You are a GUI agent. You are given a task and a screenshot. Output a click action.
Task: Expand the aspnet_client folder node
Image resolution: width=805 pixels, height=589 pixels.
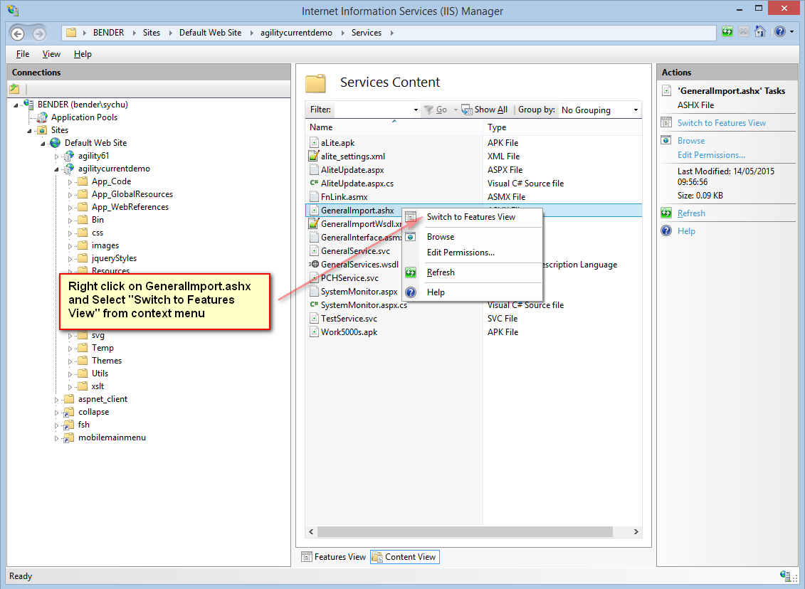57,400
